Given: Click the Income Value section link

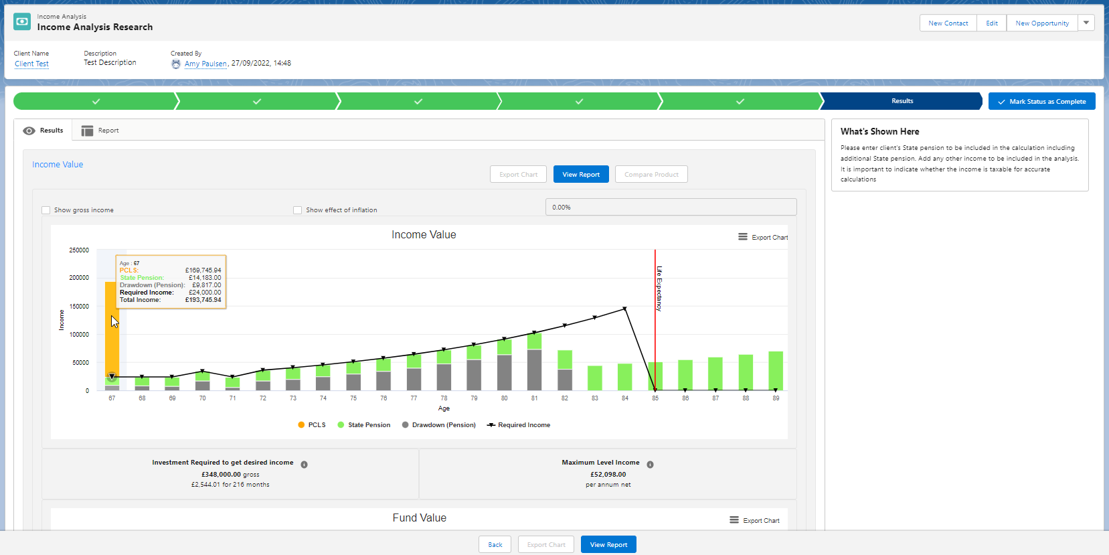Looking at the screenshot, I should 58,165.
